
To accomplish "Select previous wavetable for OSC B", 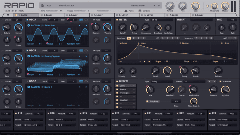I will (x=80, y=56).
